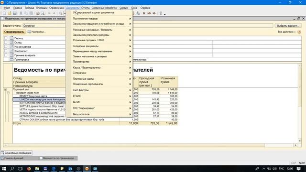Click the Сформировать button
This screenshot has width=306, height=172.
[x=14, y=32]
